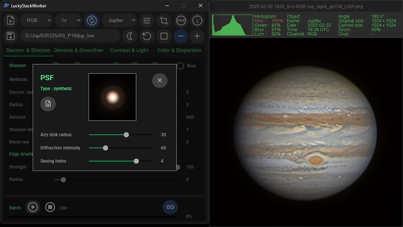Image resolution: width=403 pixels, height=227 pixels.
Task: Click the LuckyStackWorker app icon
Action: point(6,5)
